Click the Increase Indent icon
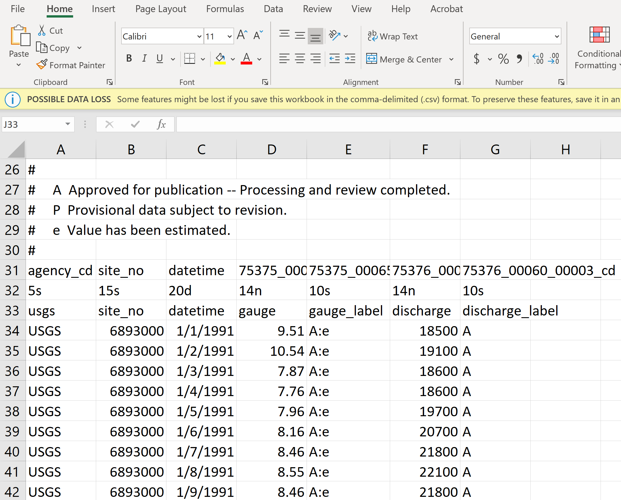 click(x=350, y=59)
